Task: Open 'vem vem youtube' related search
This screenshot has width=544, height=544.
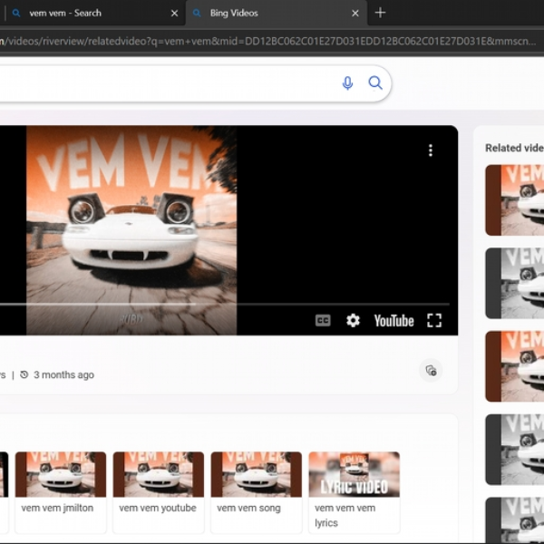Action: pos(159,492)
